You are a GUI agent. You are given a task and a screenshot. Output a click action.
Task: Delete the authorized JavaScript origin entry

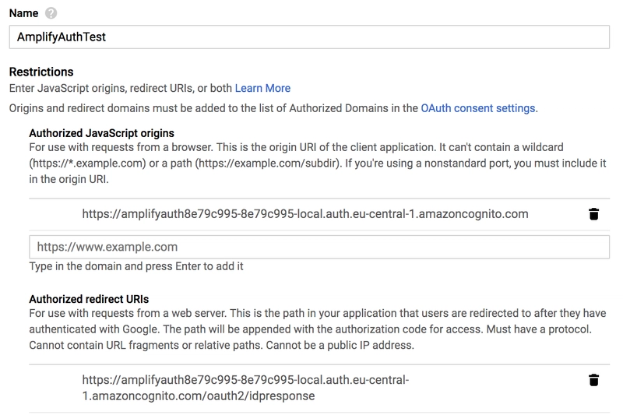pos(593,214)
